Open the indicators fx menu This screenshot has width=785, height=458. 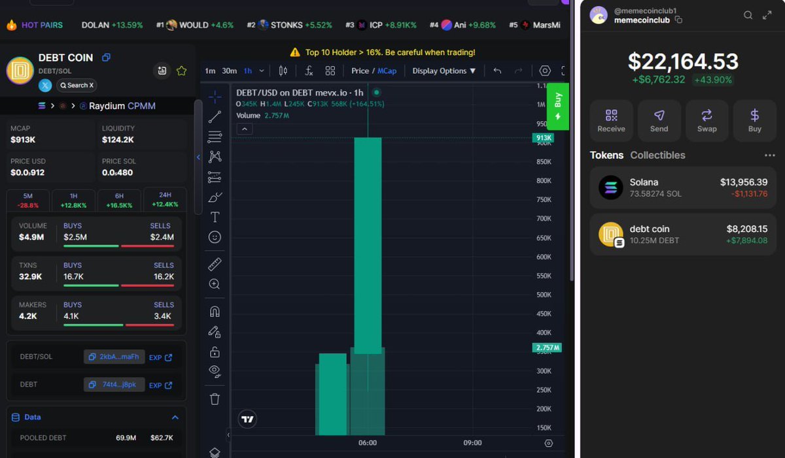tap(309, 71)
